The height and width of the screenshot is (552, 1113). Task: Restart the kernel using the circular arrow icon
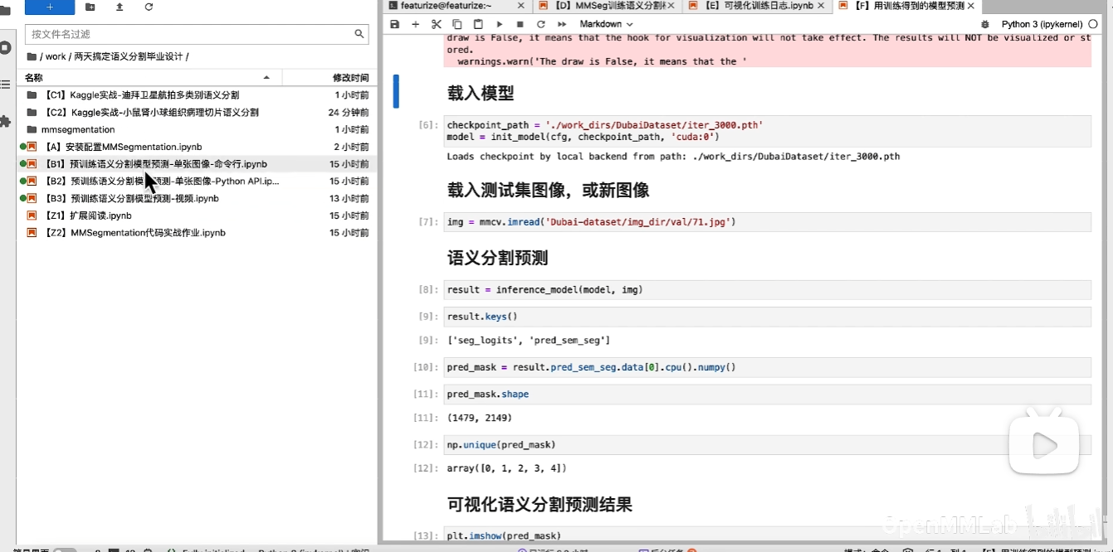(541, 24)
